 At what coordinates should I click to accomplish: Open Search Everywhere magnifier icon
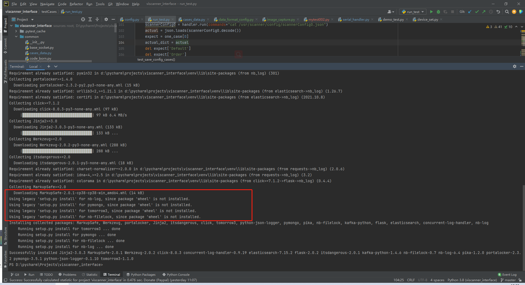tap(507, 12)
